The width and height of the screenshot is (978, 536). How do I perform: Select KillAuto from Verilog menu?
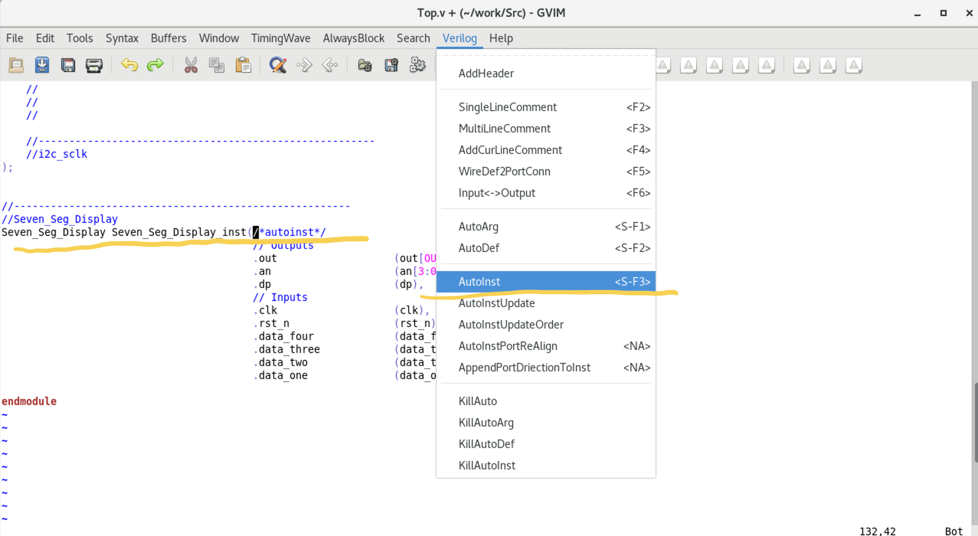tap(546, 401)
